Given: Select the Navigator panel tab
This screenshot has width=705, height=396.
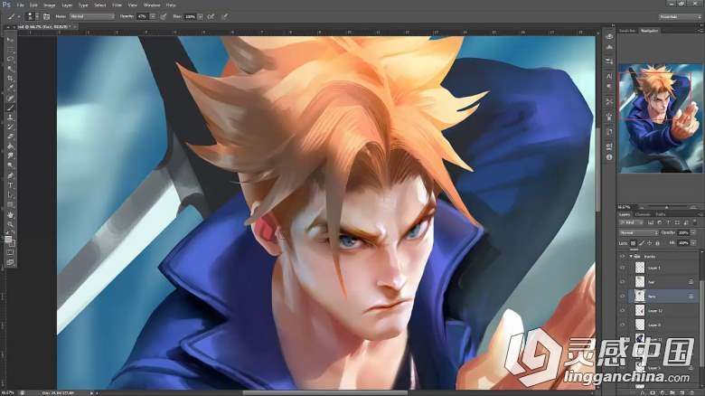Looking at the screenshot, I should click(649, 31).
